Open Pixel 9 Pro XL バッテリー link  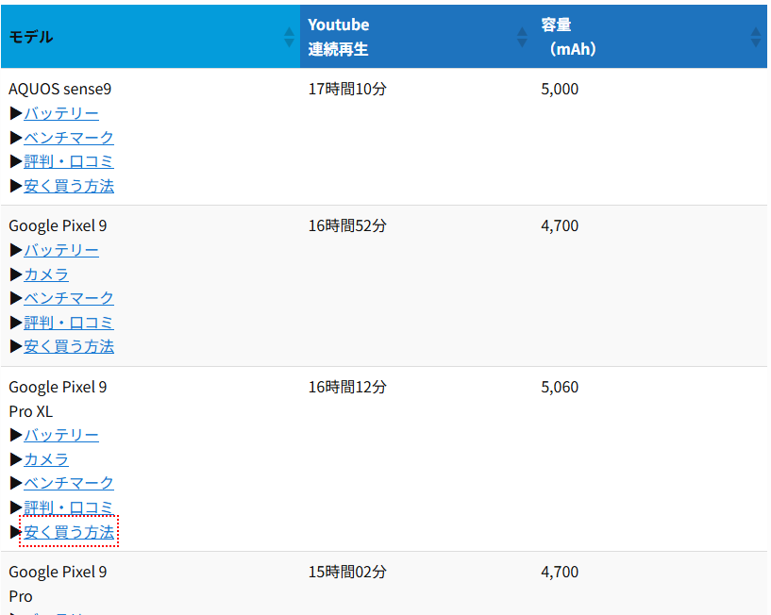[61, 435]
